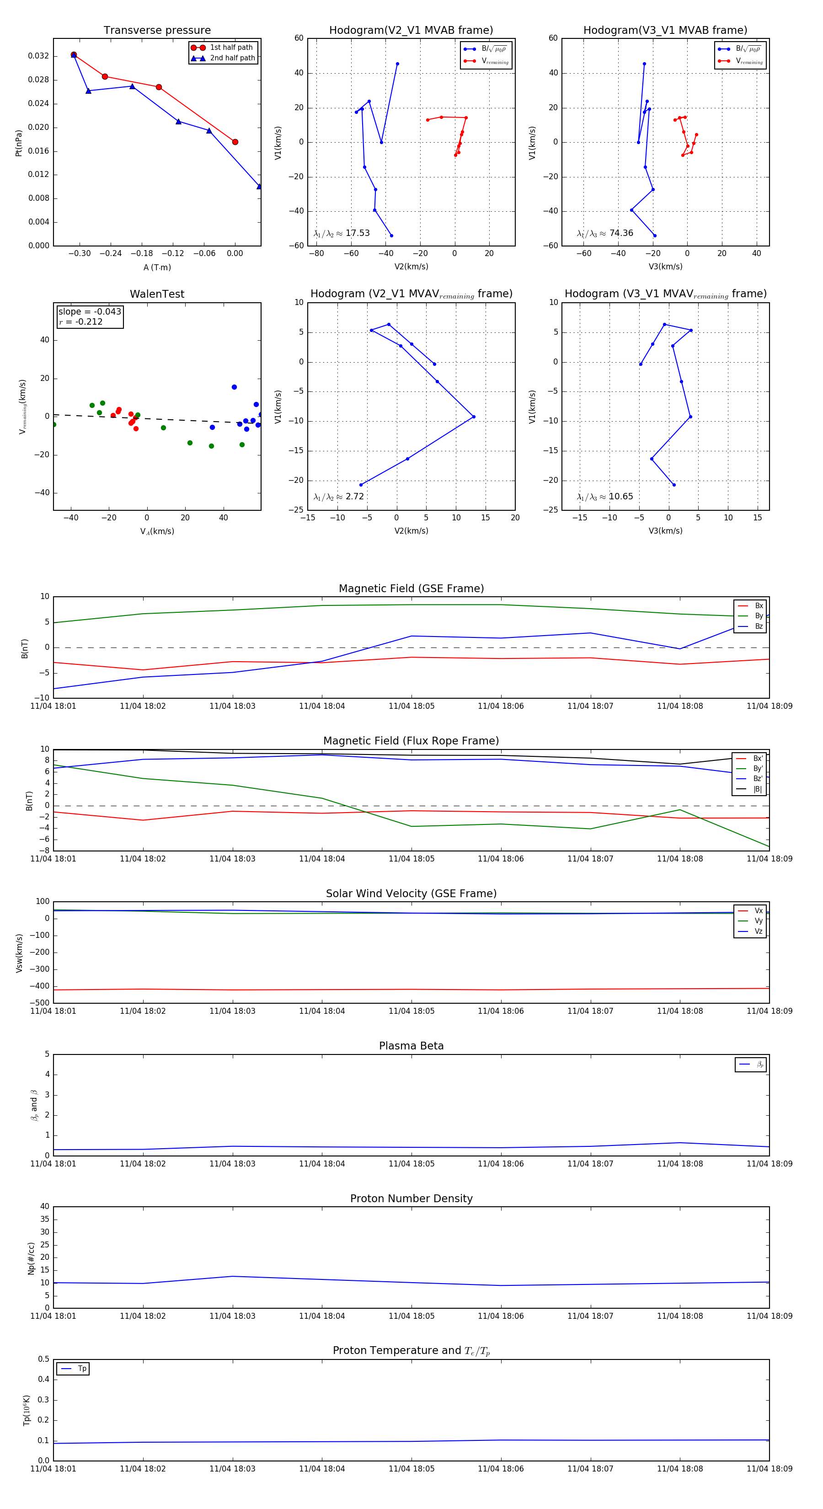Select the Vx legend entry
Screen dimensions: 823x1509
750,911
